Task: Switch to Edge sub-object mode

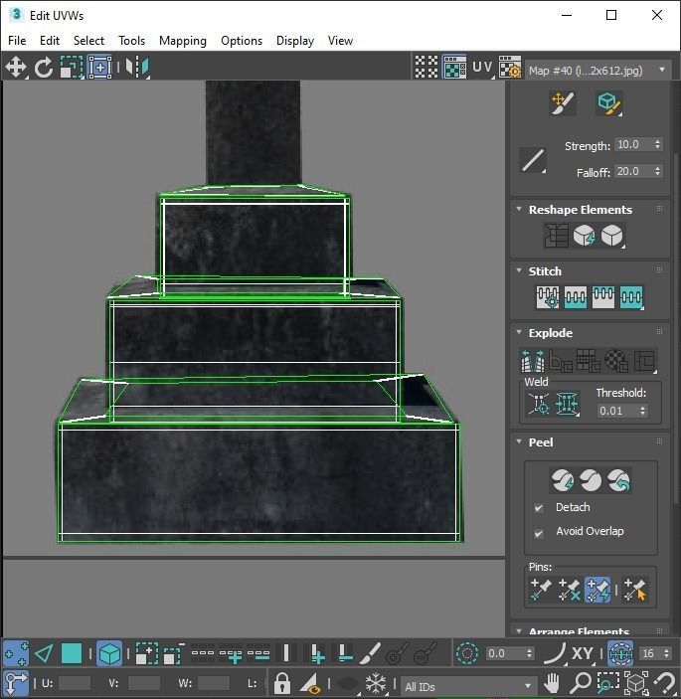Action: (x=44, y=653)
